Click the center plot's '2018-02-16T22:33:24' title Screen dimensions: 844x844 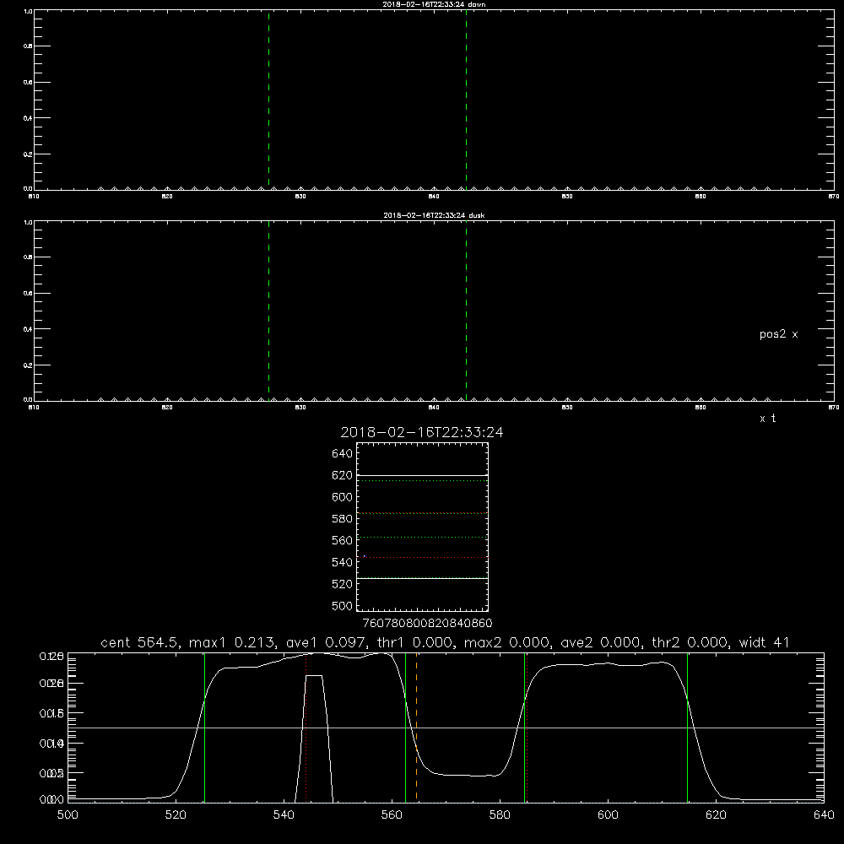click(422, 432)
